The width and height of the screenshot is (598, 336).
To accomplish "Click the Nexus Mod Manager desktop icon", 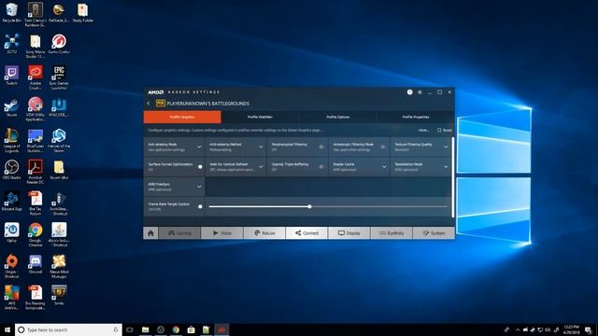I will (x=59, y=266).
